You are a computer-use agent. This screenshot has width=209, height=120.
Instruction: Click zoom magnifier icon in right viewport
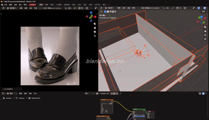pyautogui.click(x=205, y=27)
